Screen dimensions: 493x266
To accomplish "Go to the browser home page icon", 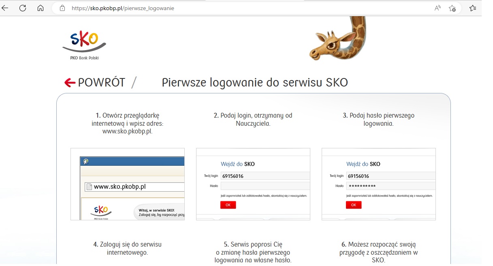I will tap(40, 8).
